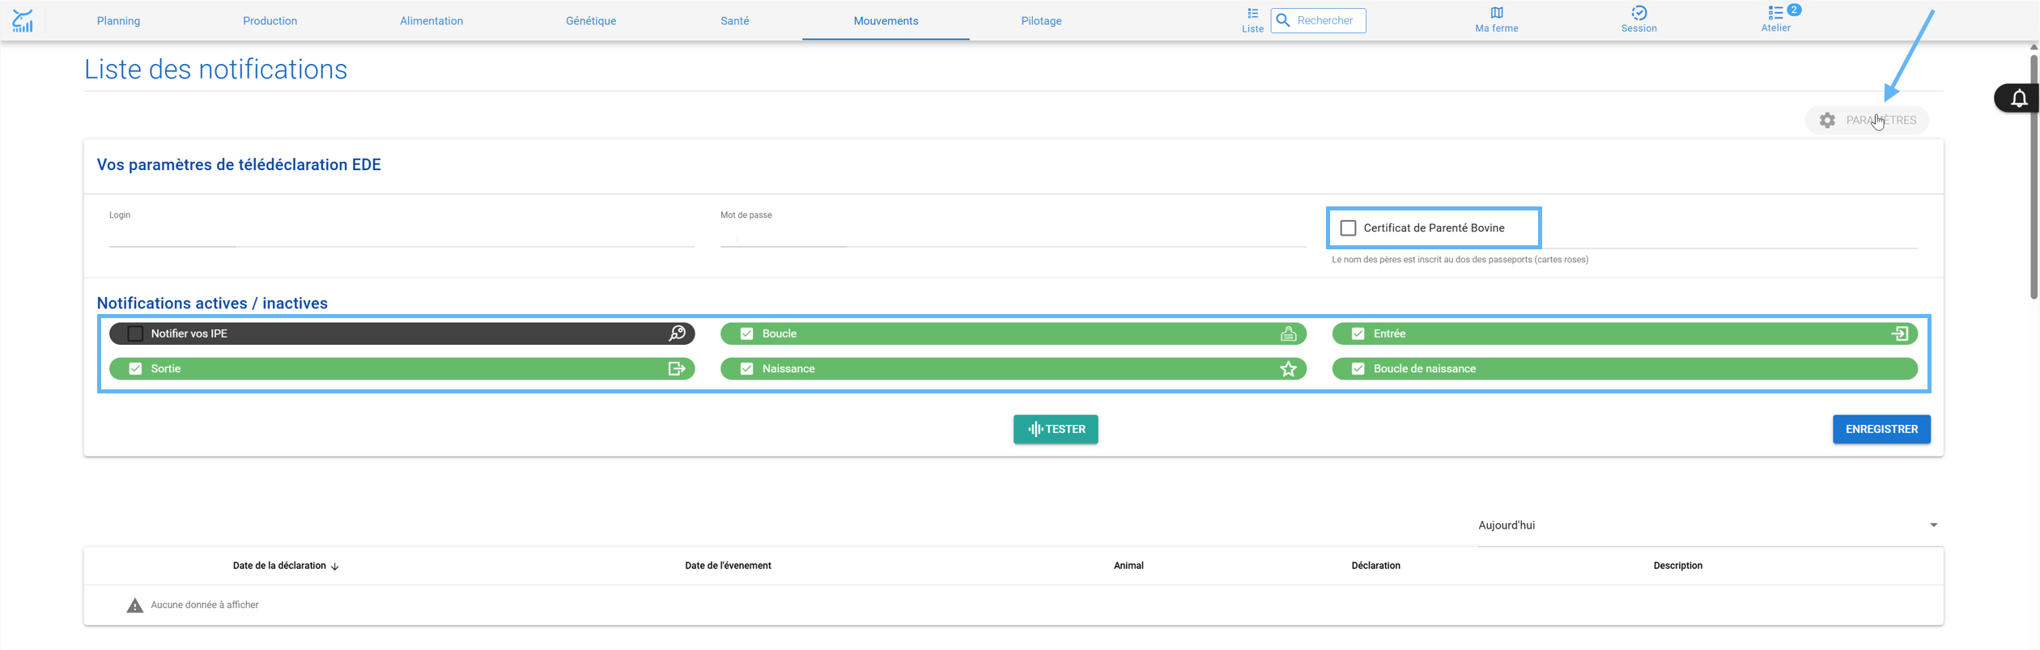Click the Boucle tag icon
2040x650 pixels.
click(x=1288, y=333)
